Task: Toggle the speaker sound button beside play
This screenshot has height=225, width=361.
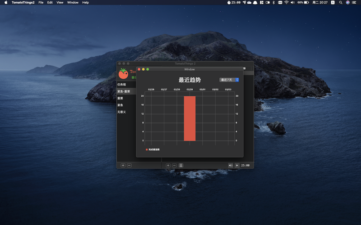Action: point(231,165)
